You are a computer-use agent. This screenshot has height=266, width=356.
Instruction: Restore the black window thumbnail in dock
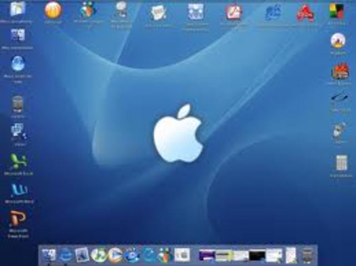coord(257,255)
